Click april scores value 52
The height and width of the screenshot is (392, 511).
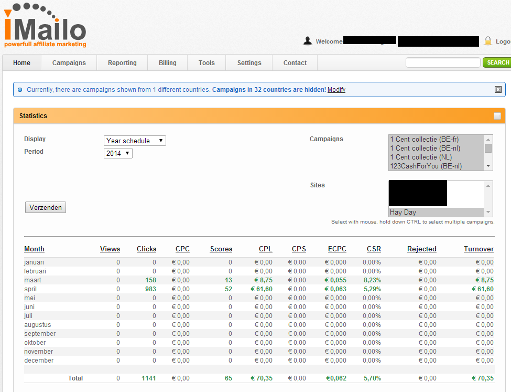(x=229, y=289)
